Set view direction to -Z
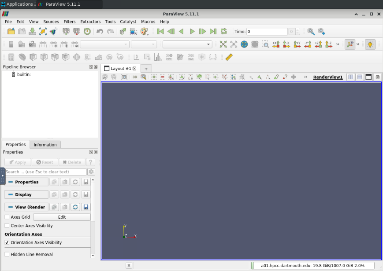Screen dimensions: 383x271 pyautogui.click(x=329, y=44)
